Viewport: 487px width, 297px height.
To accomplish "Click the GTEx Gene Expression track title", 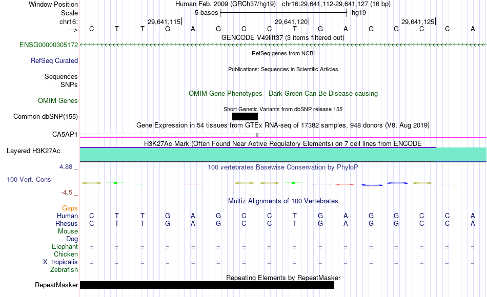I will pyautogui.click(x=283, y=125).
